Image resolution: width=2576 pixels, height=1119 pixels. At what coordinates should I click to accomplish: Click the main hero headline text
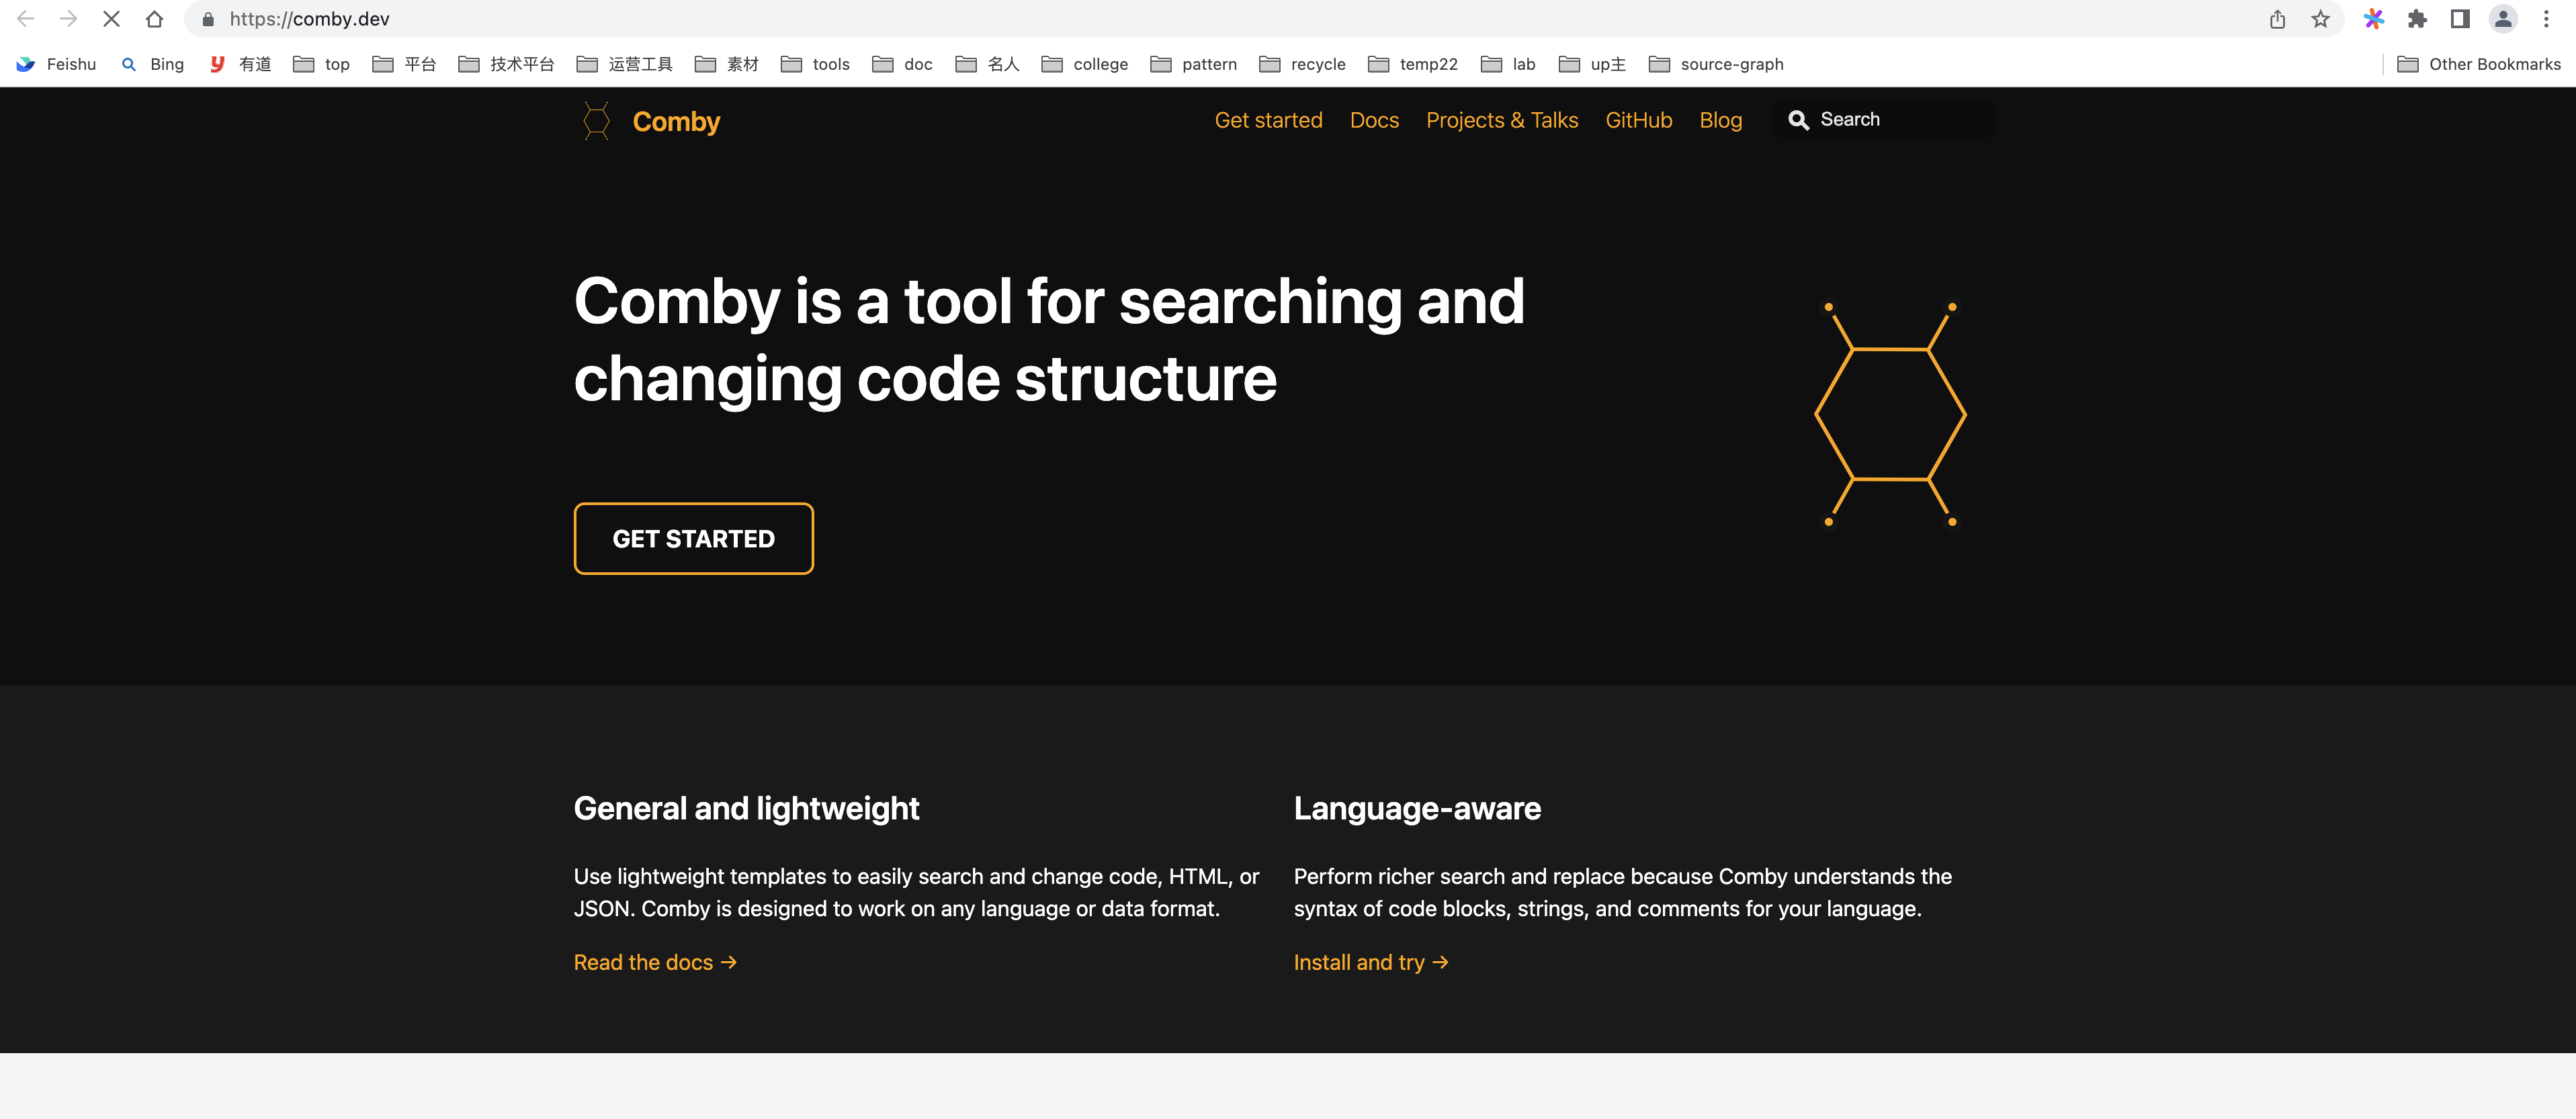coord(1049,340)
